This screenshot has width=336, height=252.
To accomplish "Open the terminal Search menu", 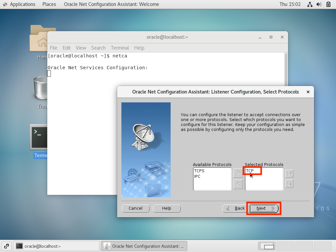I will click(98, 48).
